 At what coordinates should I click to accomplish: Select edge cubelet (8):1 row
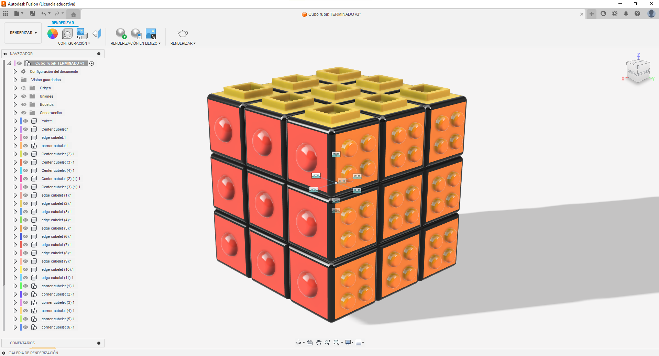[56, 253]
